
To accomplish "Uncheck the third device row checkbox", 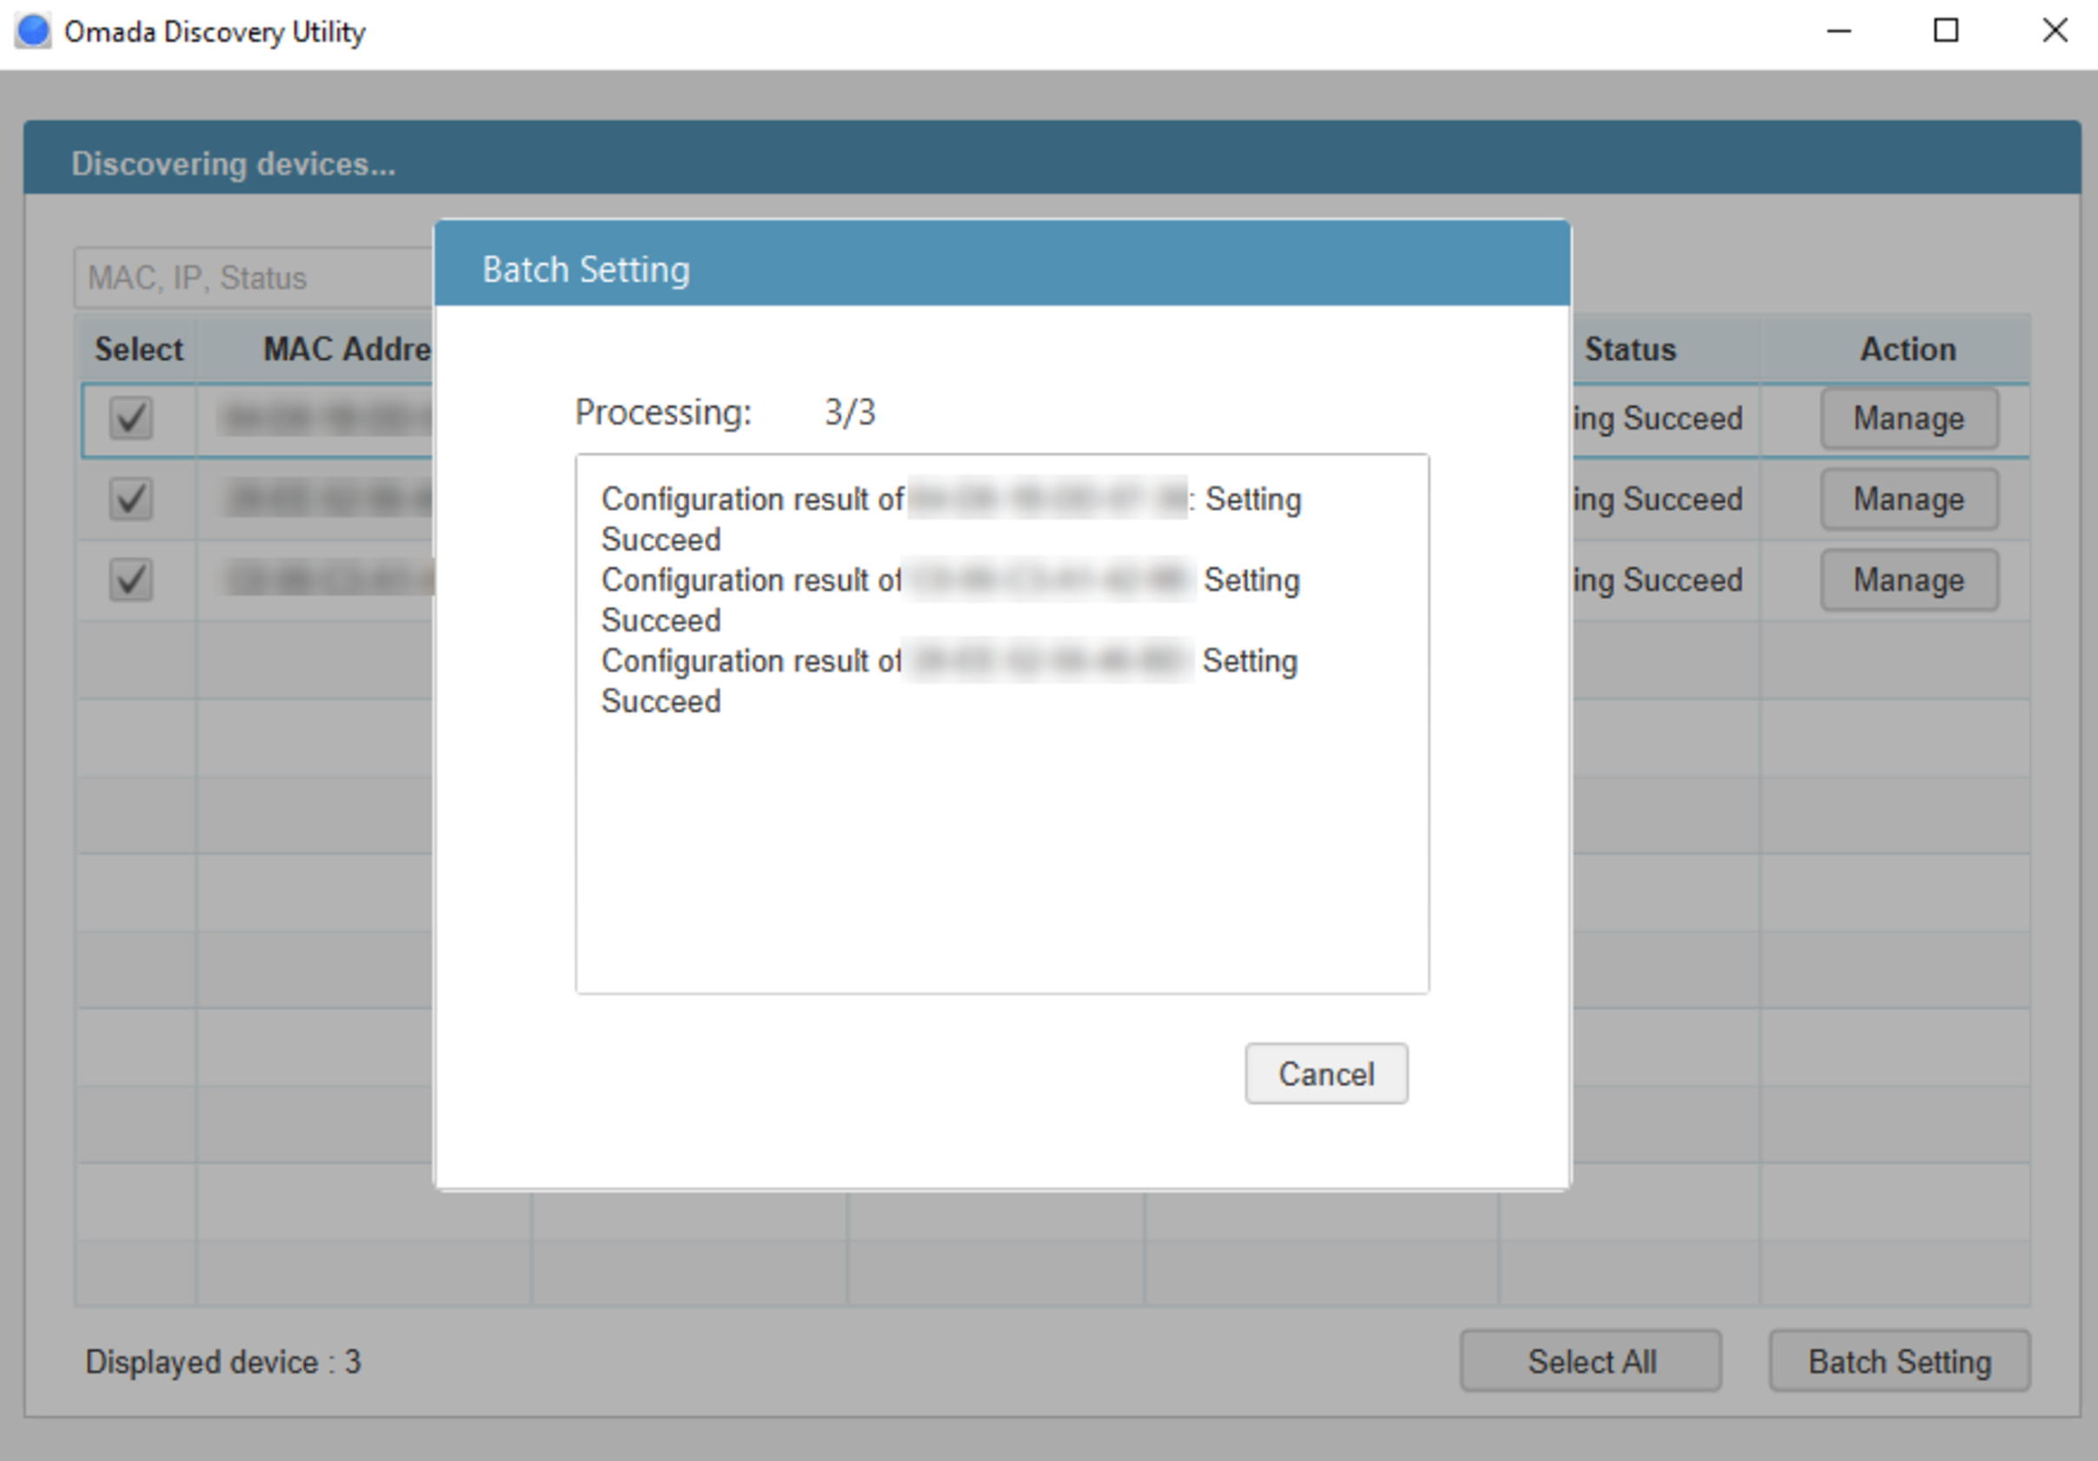I will tap(130, 580).
